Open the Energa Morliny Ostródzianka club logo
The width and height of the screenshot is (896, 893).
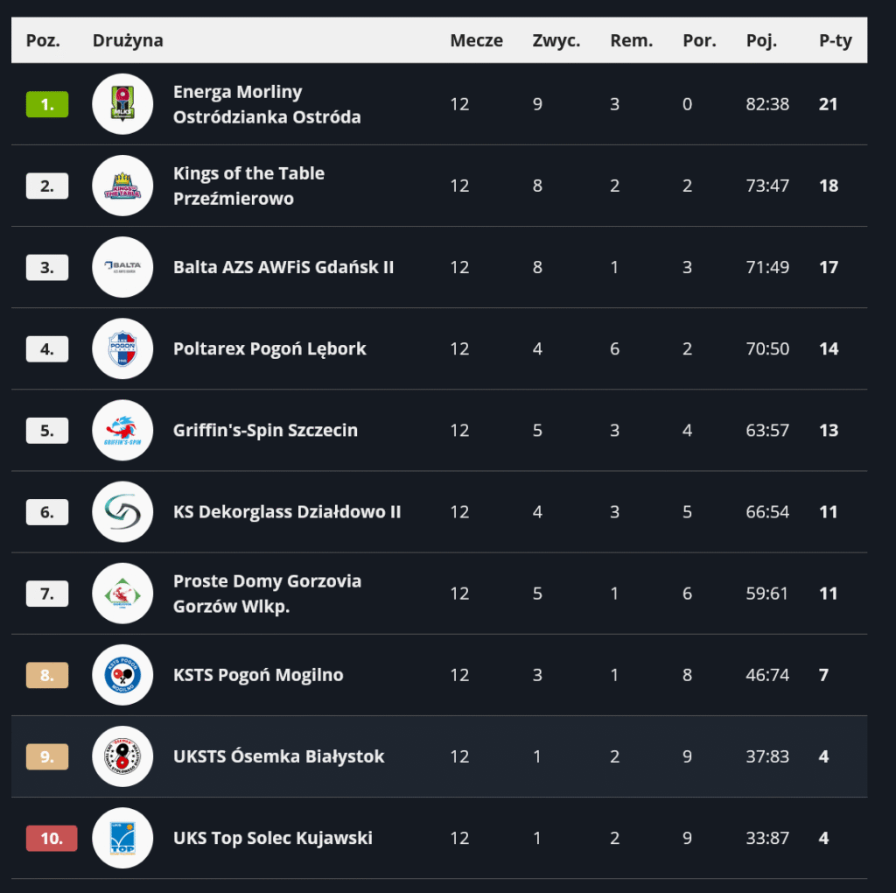pos(122,104)
